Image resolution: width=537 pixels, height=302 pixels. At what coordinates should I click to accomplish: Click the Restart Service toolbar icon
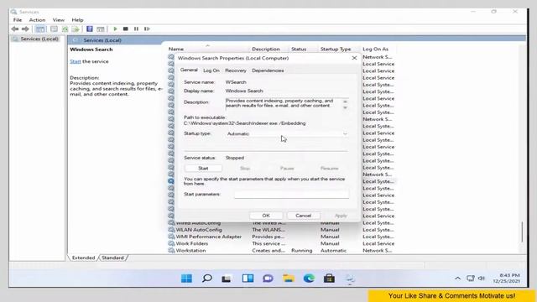coord(147,29)
